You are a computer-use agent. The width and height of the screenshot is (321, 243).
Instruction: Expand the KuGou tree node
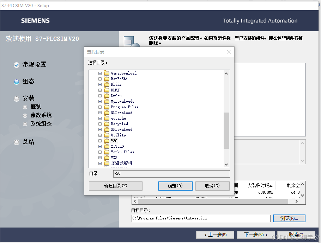[100, 96]
